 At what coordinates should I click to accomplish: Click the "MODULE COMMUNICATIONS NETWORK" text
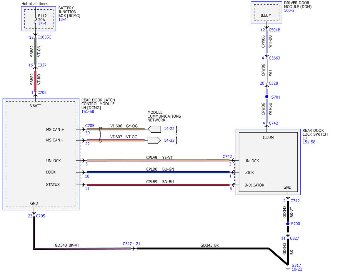pyautogui.click(x=164, y=116)
